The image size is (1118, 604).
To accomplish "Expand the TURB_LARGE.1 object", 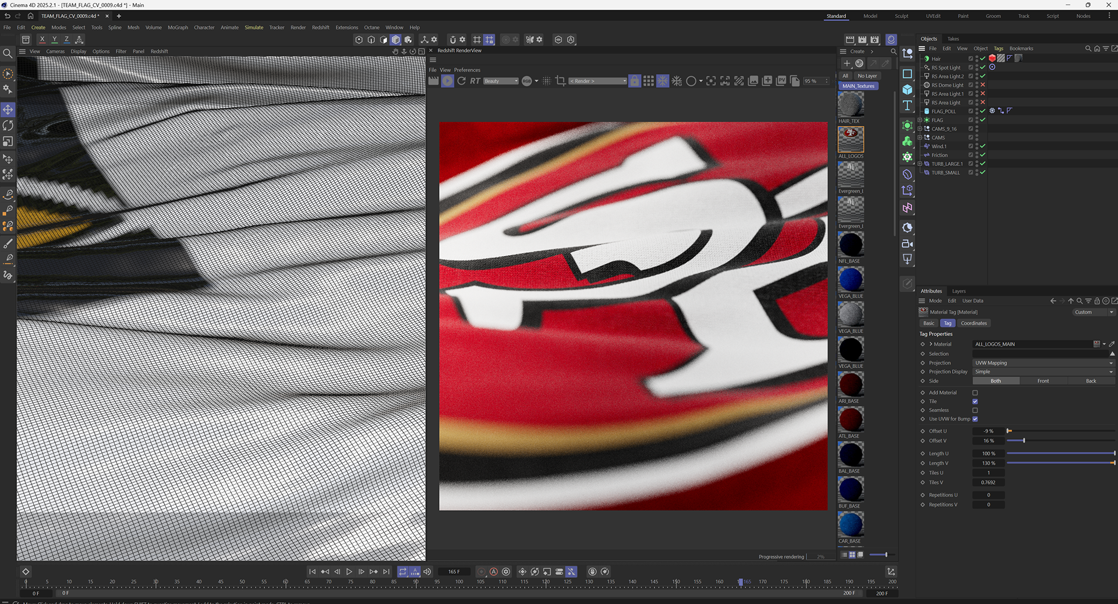I will (x=920, y=164).
